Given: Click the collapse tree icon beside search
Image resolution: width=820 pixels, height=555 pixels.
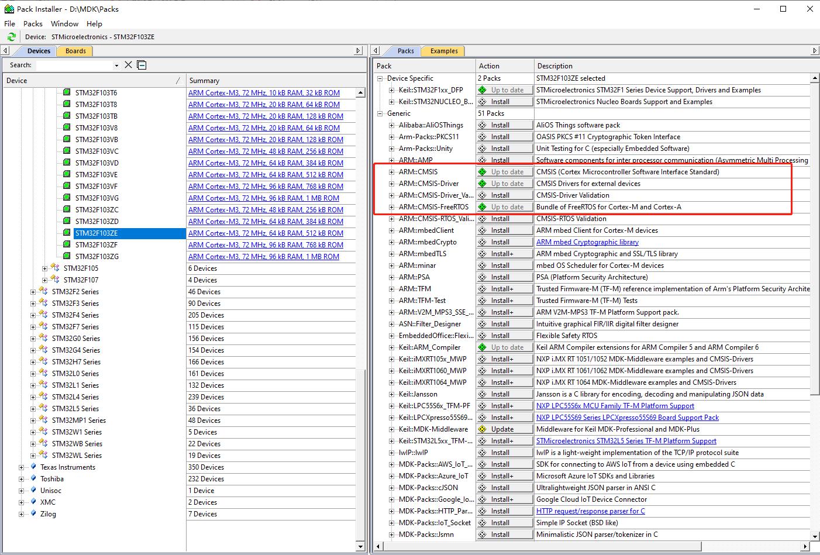Looking at the screenshot, I should [142, 65].
